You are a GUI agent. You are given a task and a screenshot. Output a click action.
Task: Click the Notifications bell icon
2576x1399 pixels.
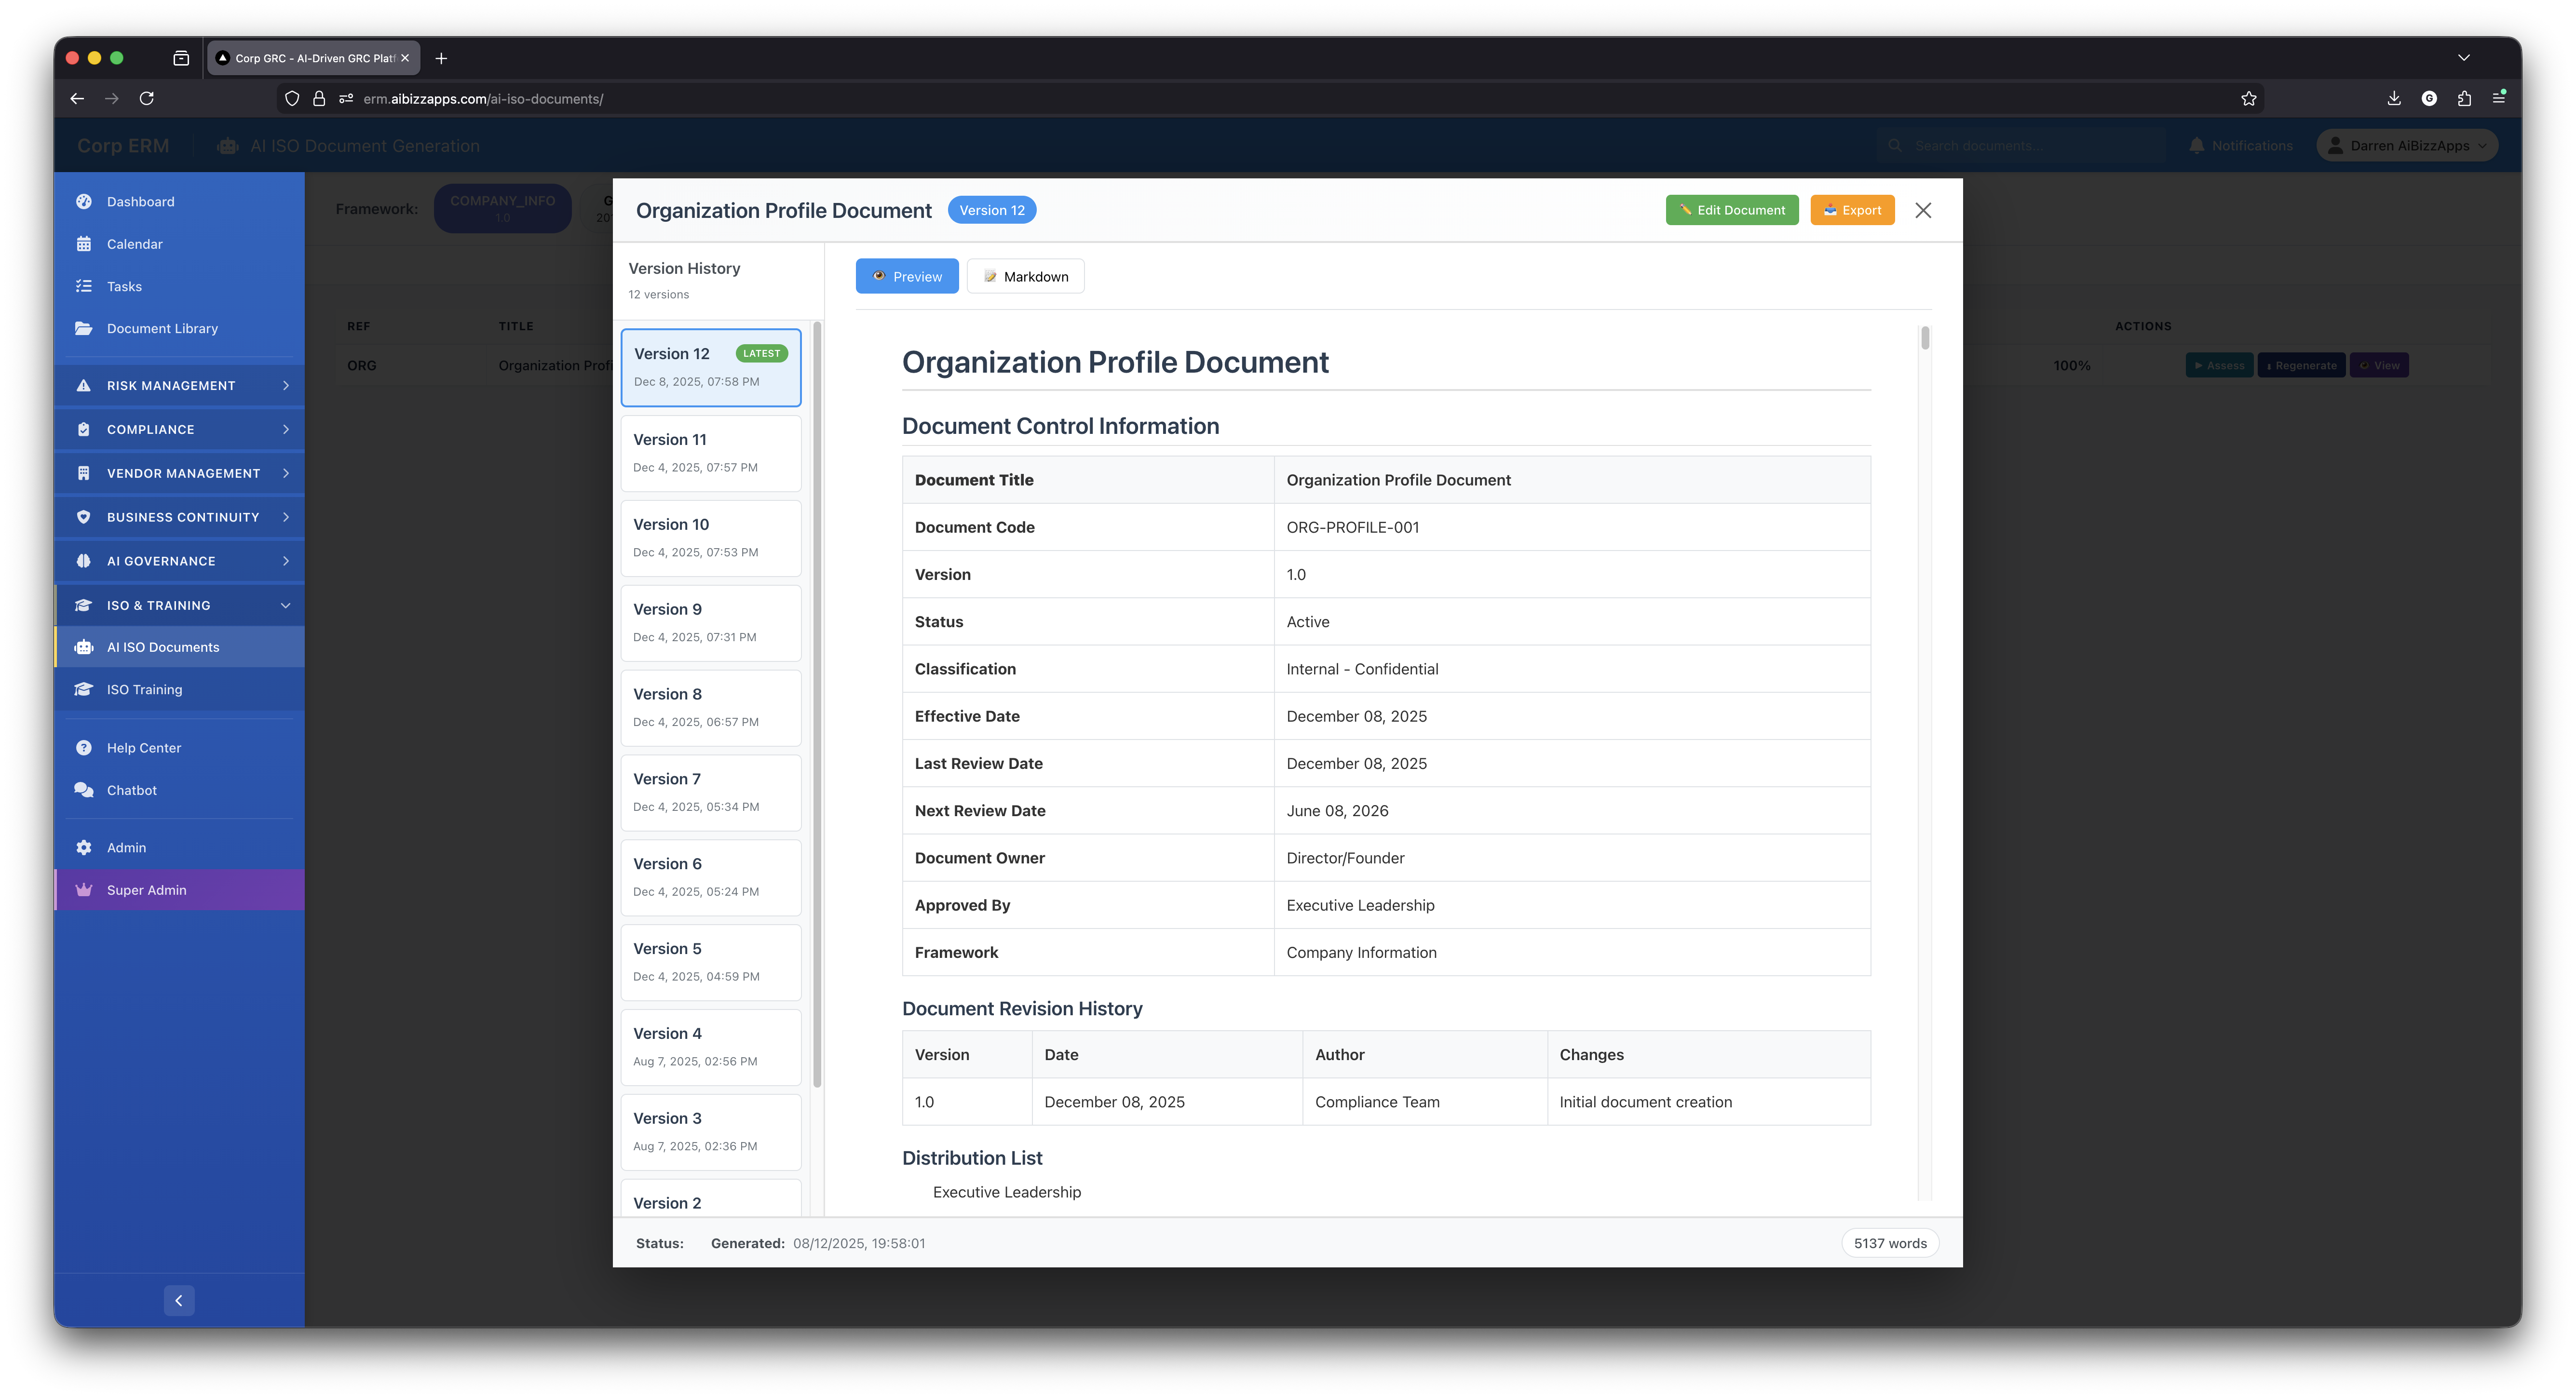pyautogui.click(x=2196, y=145)
